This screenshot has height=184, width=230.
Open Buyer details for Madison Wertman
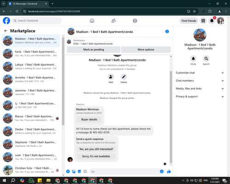(x=89, y=120)
